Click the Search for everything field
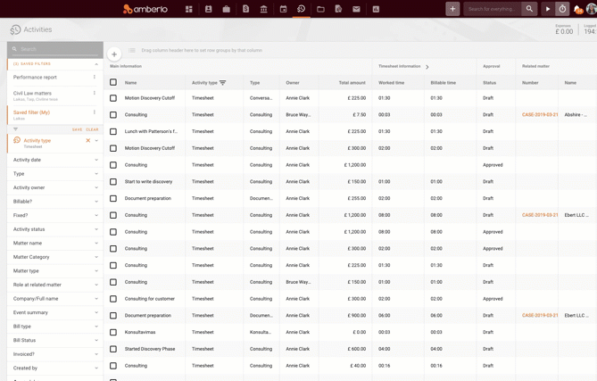597x381 pixels. point(493,9)
